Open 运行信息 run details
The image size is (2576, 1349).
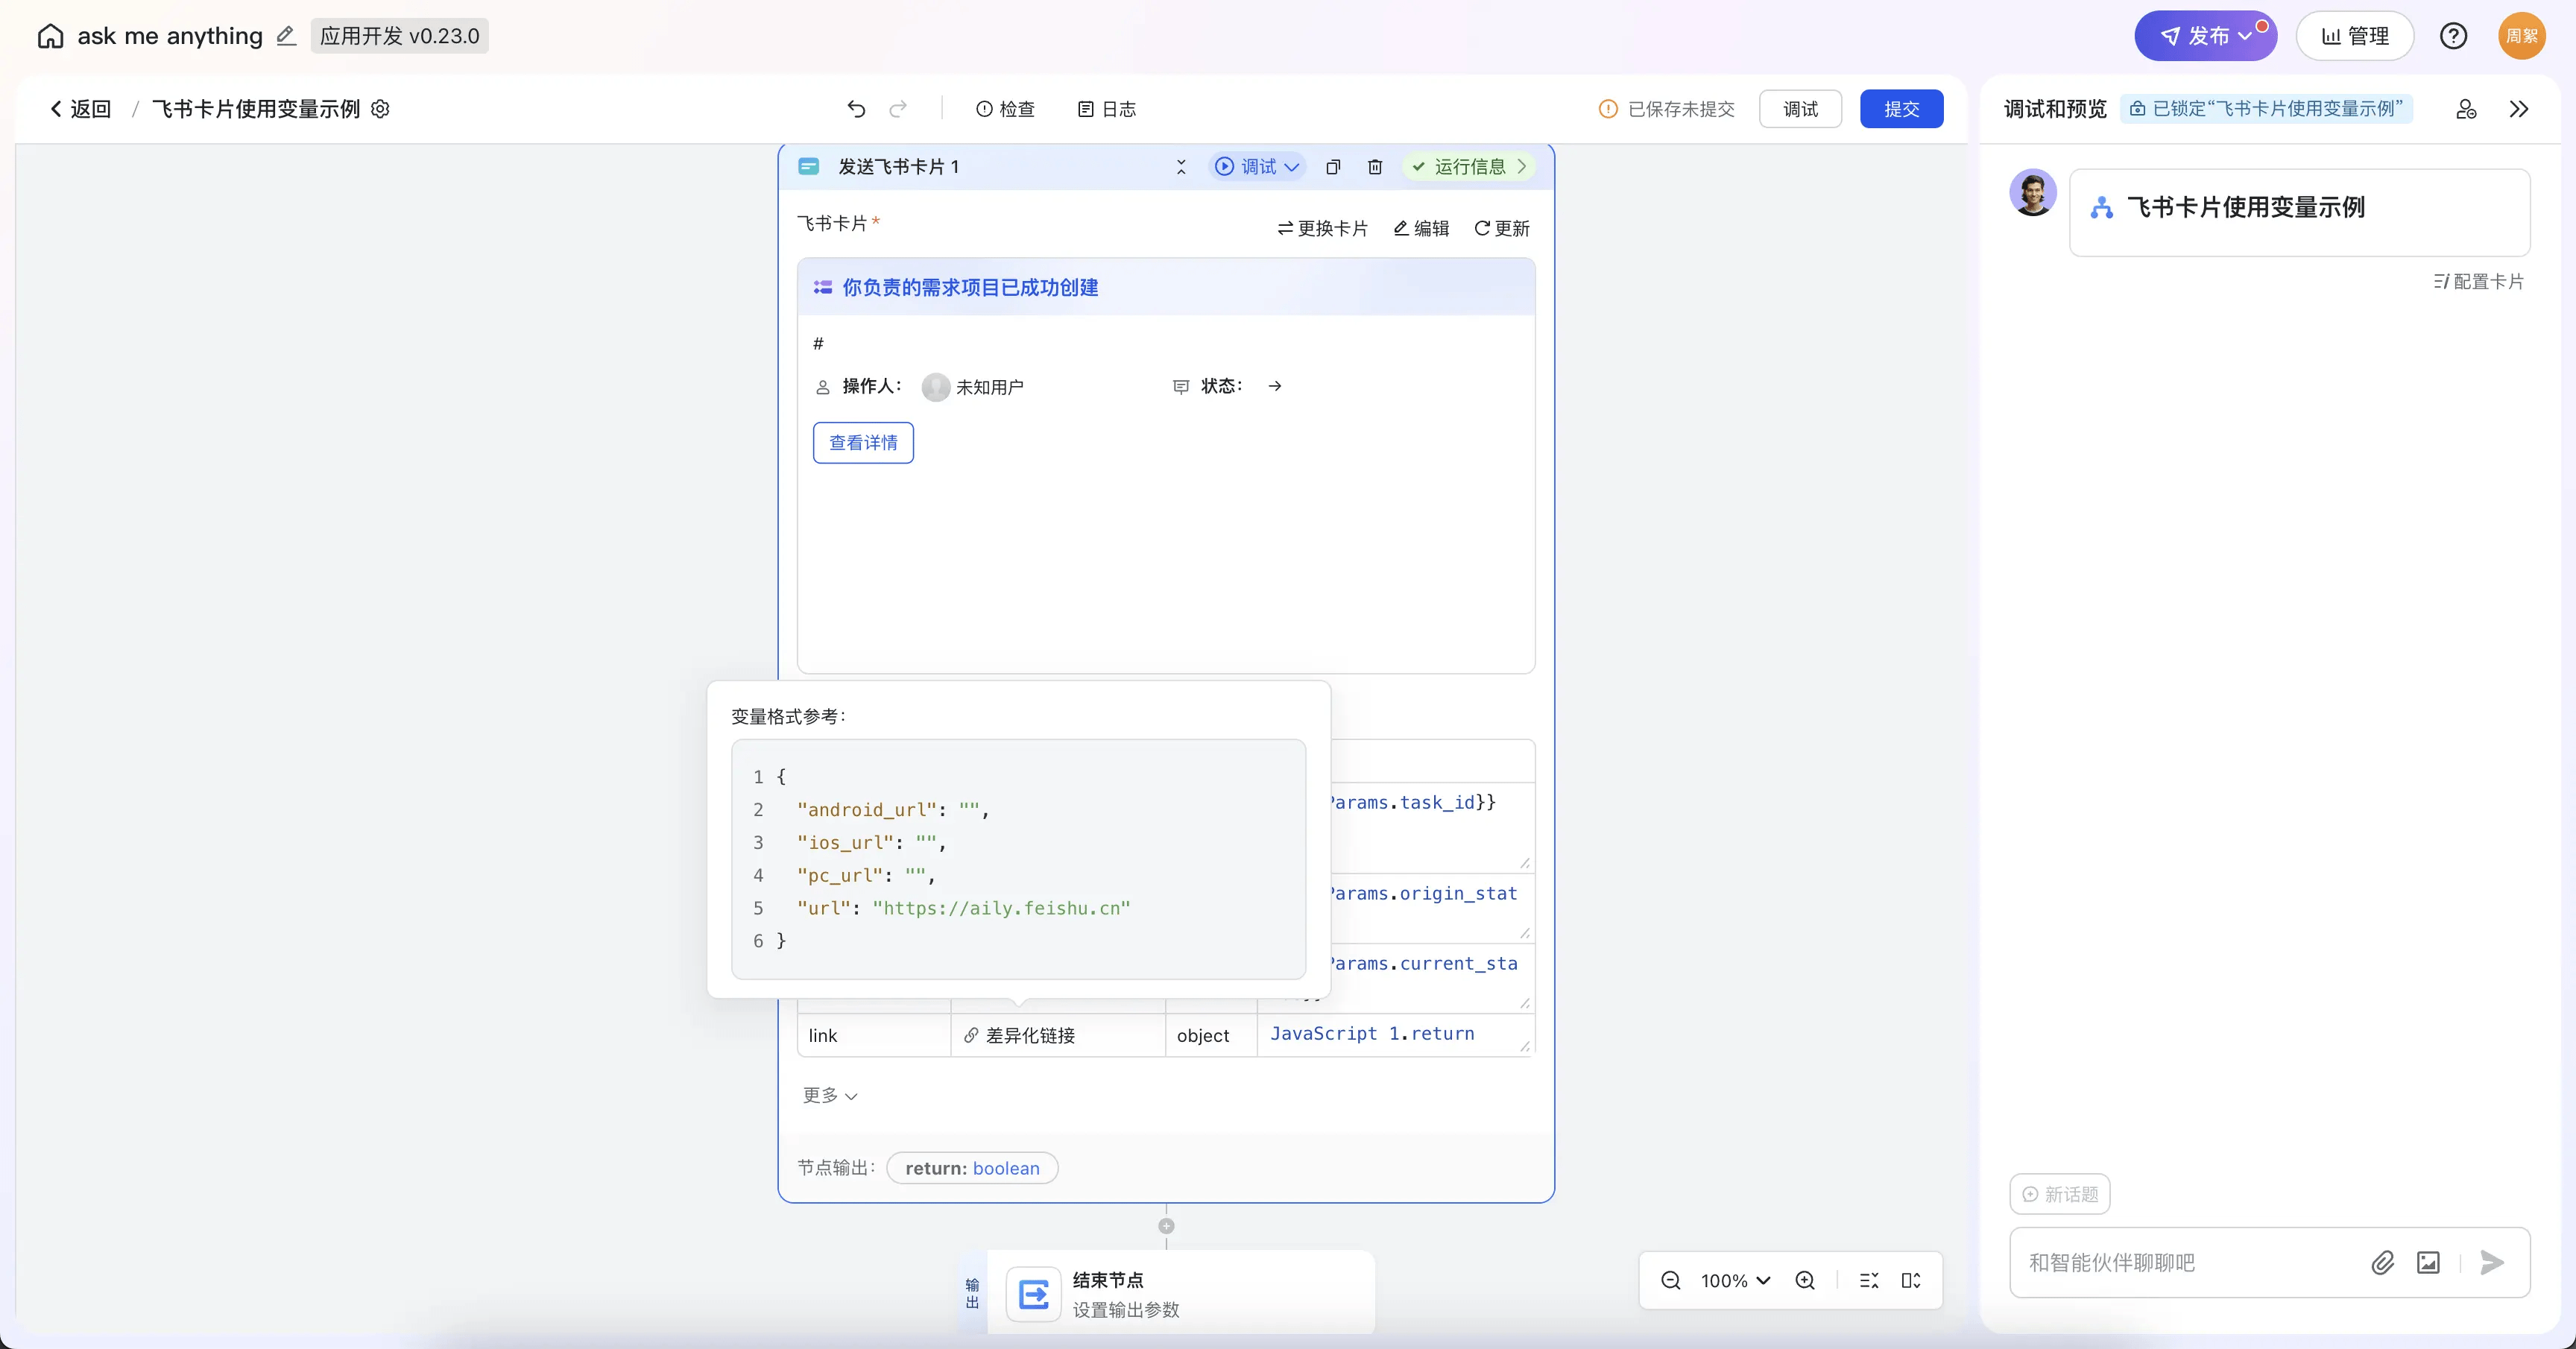tap(1469, 167)
